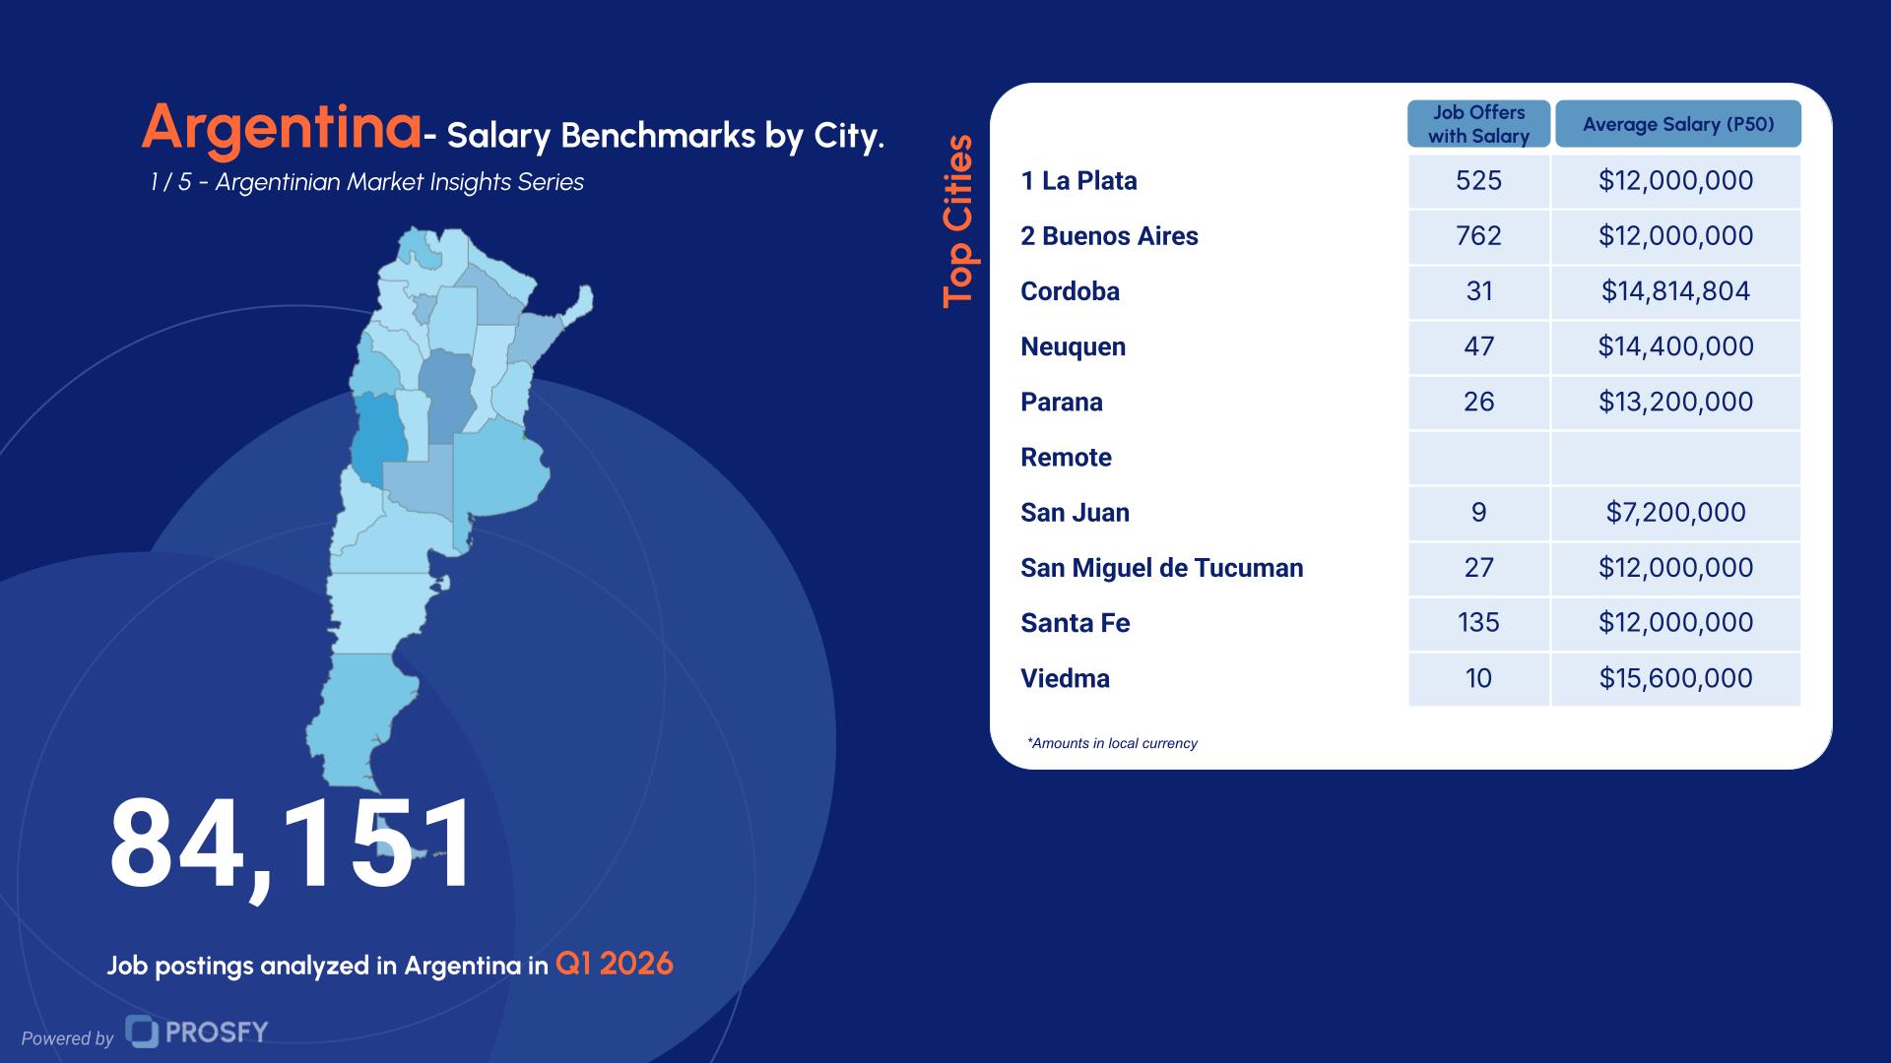Select the 'San Juan' row label
The image size is (1891, 1063).
point(1075,513)
